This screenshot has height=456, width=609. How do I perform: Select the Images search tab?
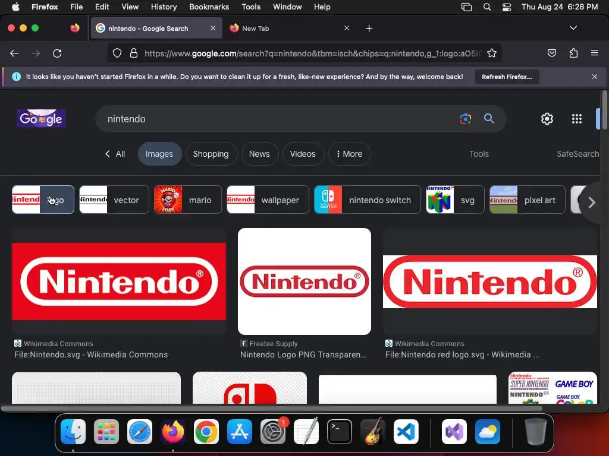tap(159, 154)
